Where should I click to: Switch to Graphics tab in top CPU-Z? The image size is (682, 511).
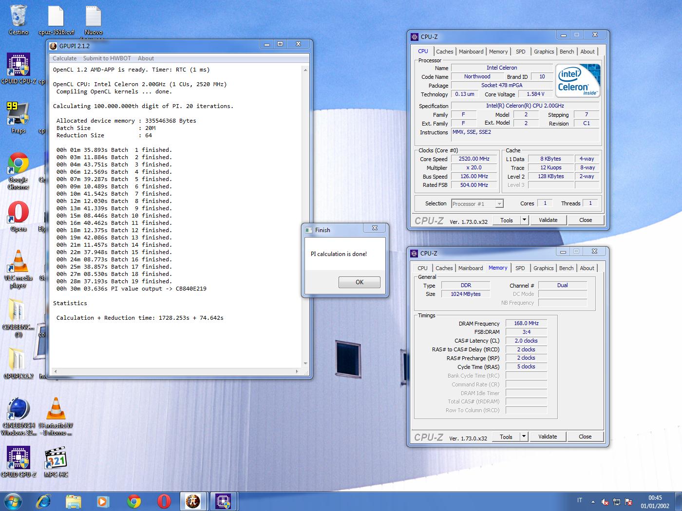544,51
